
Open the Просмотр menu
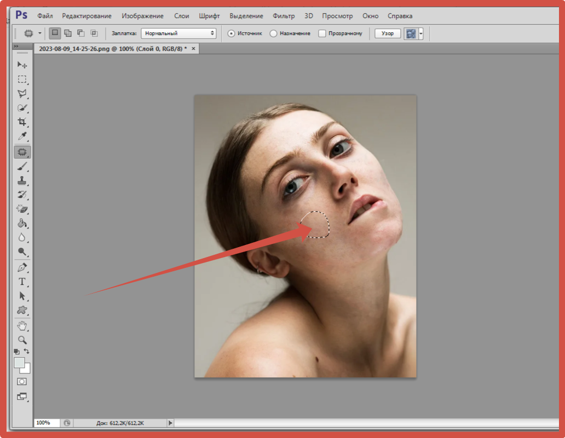pyautogui.click(x=337, y=16)
